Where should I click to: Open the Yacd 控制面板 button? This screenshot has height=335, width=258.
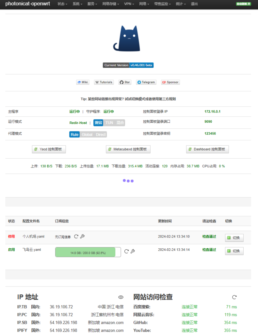click(x=49, y=149)
